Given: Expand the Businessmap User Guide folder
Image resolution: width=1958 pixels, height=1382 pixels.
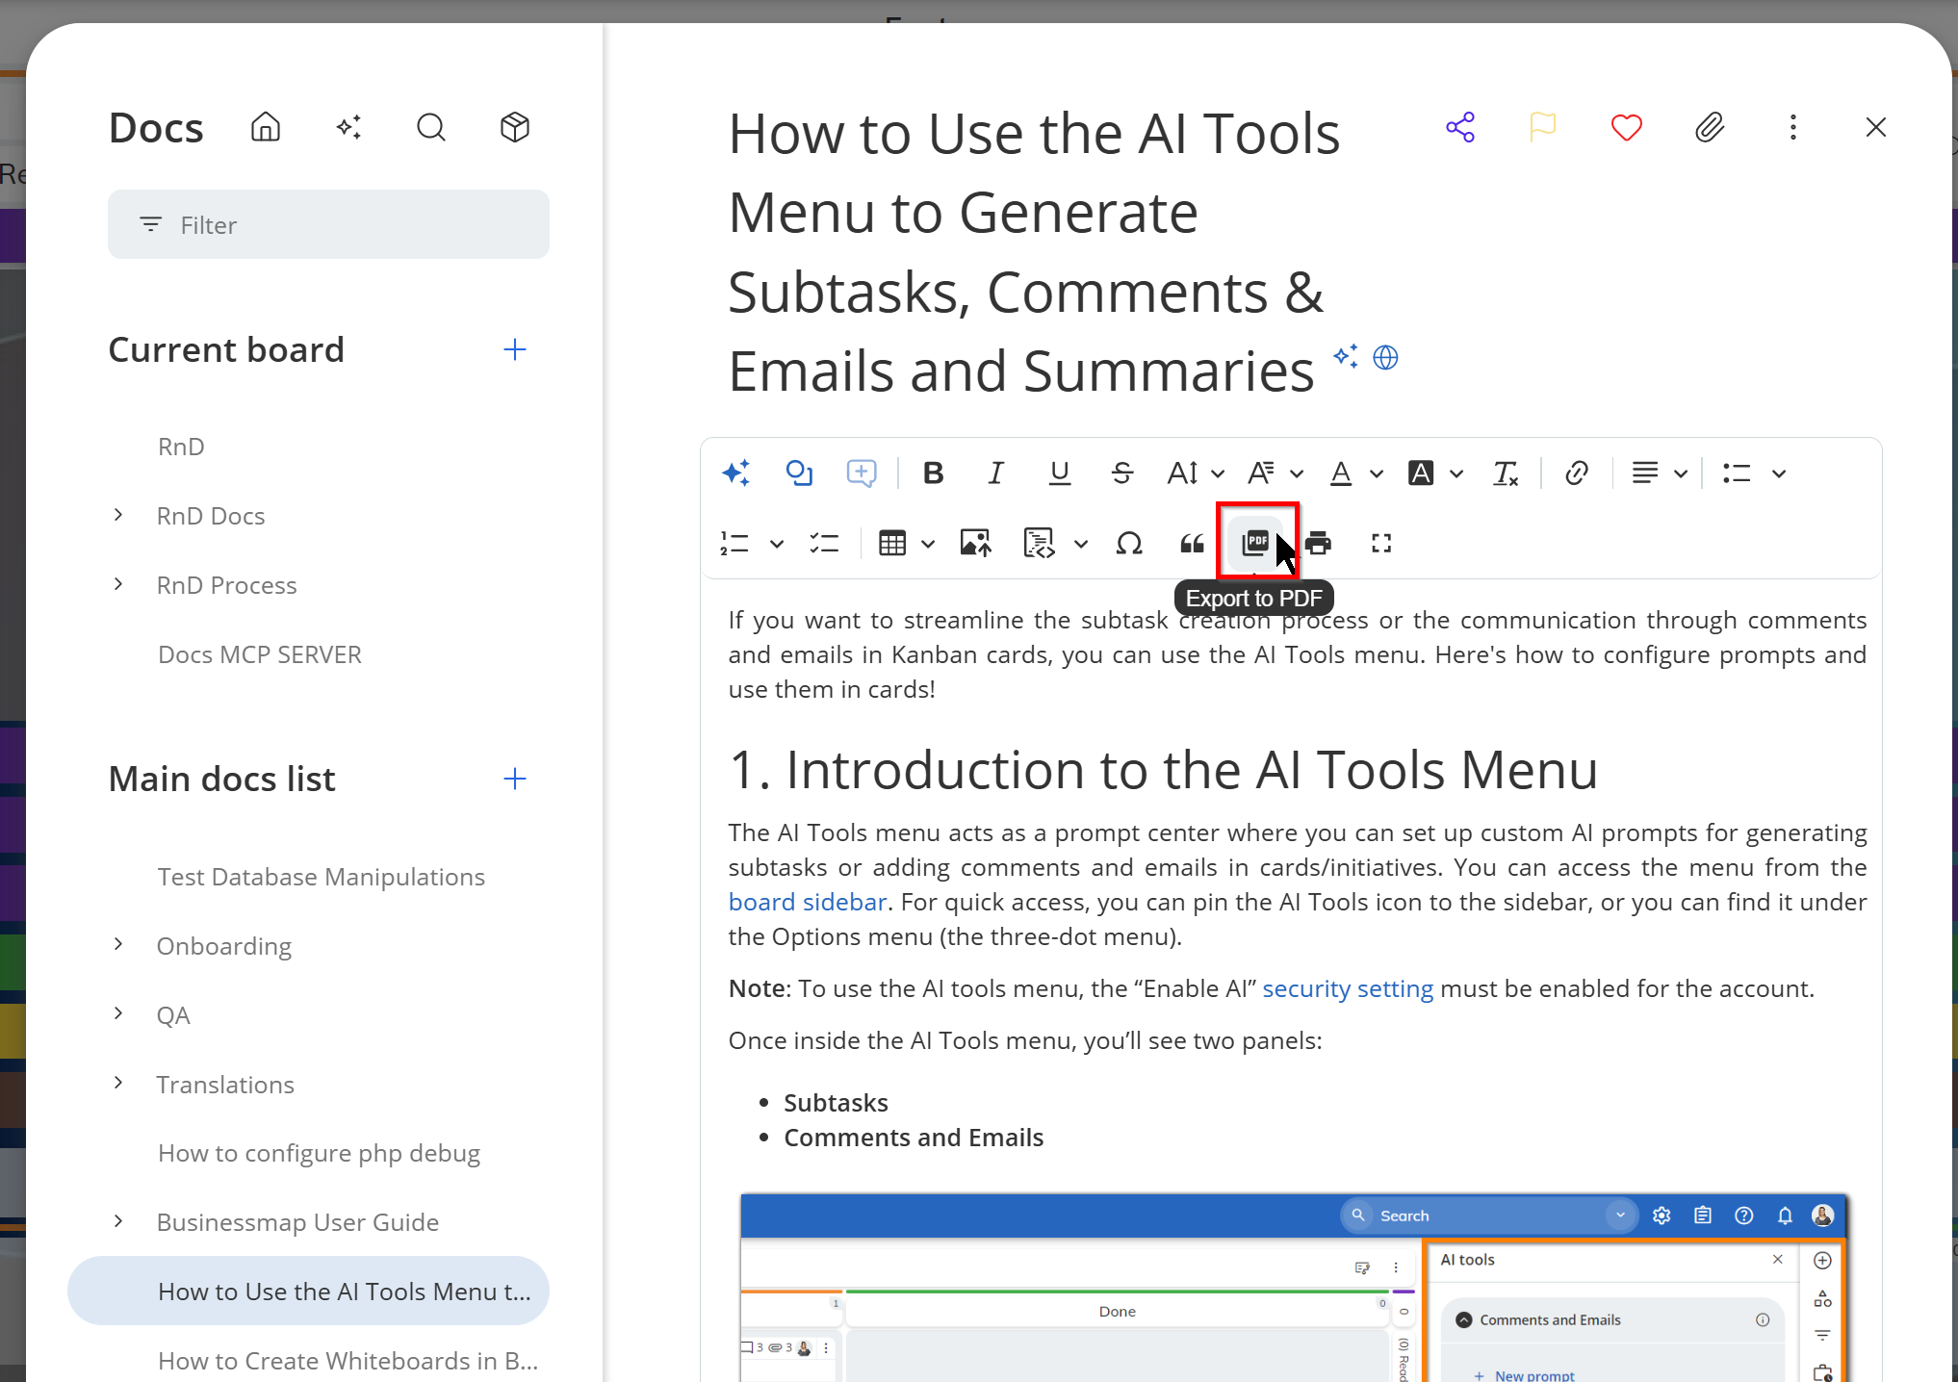Looking at the screenshot, I should point(118,1221).
